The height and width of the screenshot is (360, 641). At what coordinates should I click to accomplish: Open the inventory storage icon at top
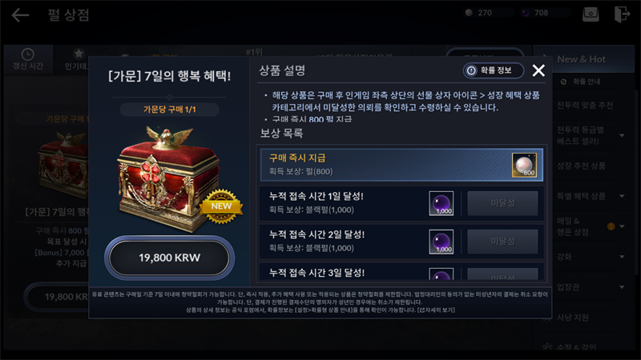[591, 14]
